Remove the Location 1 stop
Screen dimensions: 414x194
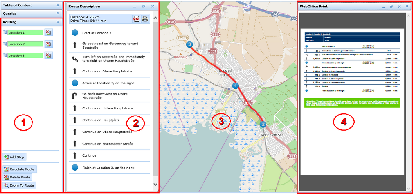click(49, 32)
